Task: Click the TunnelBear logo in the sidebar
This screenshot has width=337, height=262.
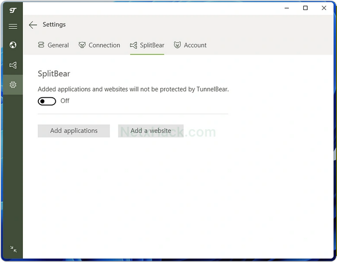Action: (x=13, y=10)
